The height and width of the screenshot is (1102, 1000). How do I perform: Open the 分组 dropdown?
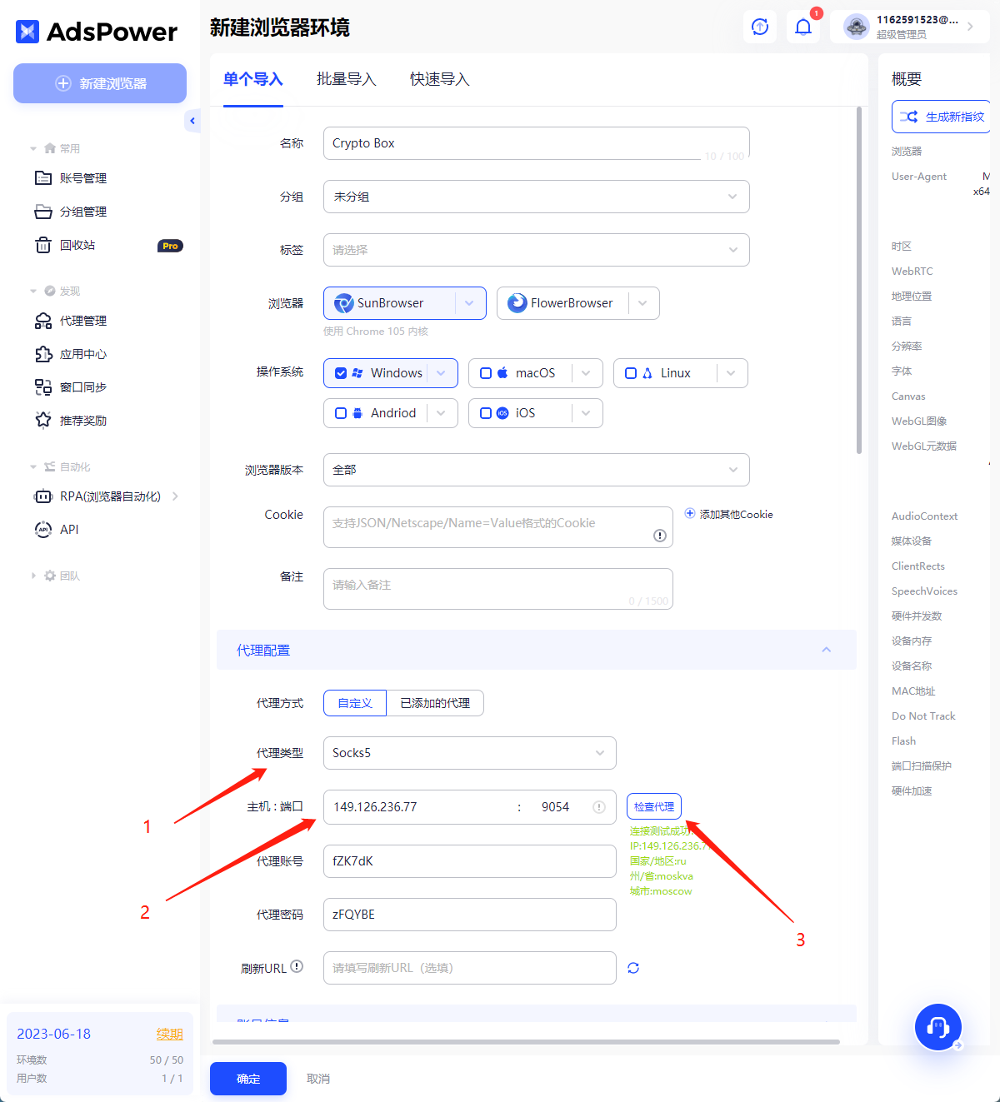(537, 197)
